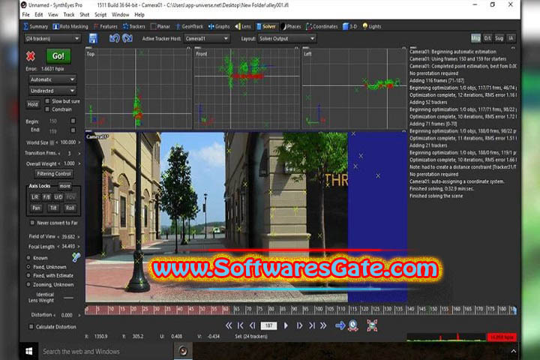Open the GeoHTrack room
Viewport: 540px width, 360px height.
[x=190, y=26]
